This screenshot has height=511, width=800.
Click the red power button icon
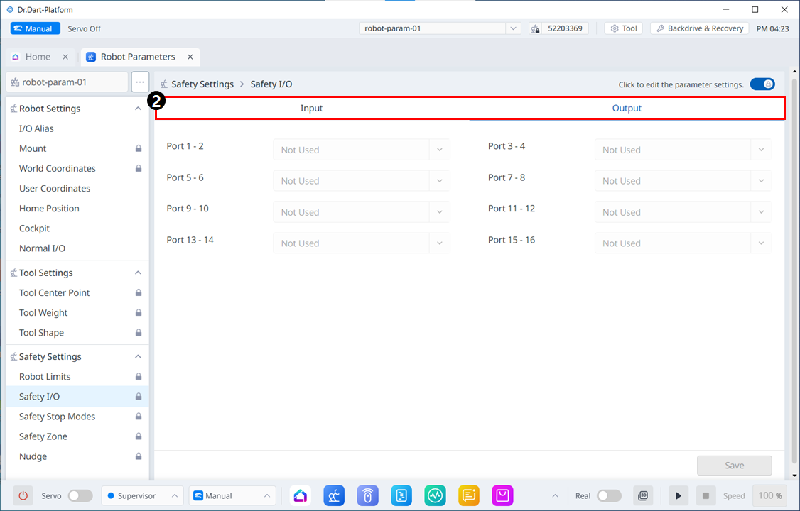coord(23,495)
